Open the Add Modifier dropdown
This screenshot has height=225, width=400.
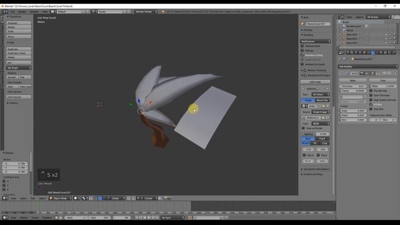click(368, 67)
